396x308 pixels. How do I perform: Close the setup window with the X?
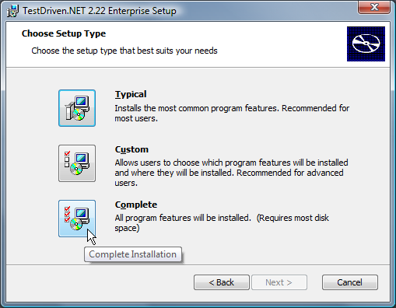tap(374, 7)
